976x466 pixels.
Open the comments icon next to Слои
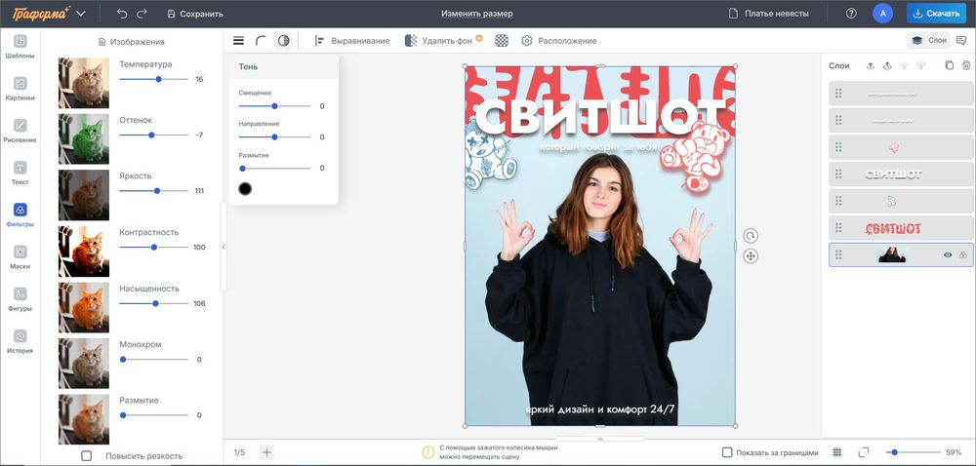coord(961,40)
